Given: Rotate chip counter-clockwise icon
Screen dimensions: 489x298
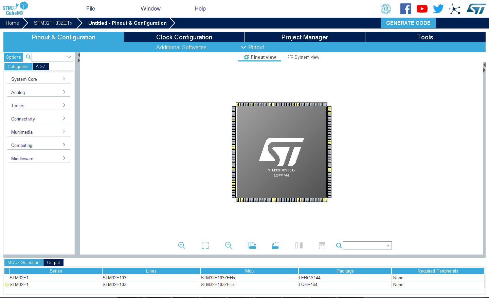Looking at the screenshot, I should pos(275,245).
